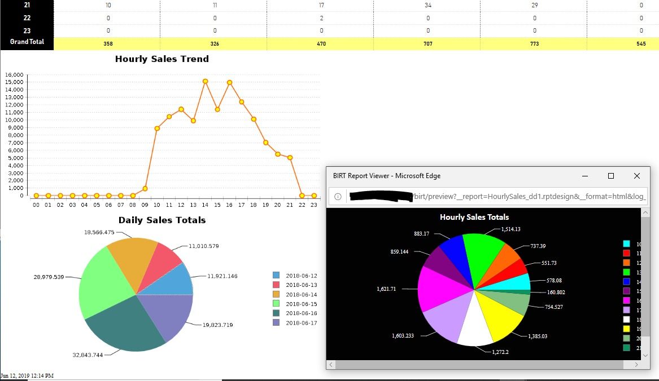The height and width of the screenshot is (381, 659).
Task: Click the viewer's vertical scrollbar up arrow
Action: coord(645,212)
